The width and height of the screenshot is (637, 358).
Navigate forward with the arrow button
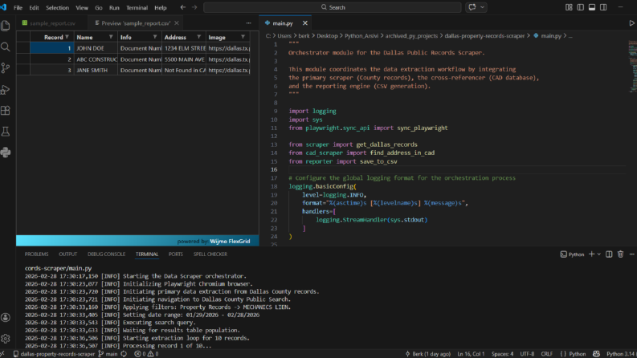(x=194, y=7)
